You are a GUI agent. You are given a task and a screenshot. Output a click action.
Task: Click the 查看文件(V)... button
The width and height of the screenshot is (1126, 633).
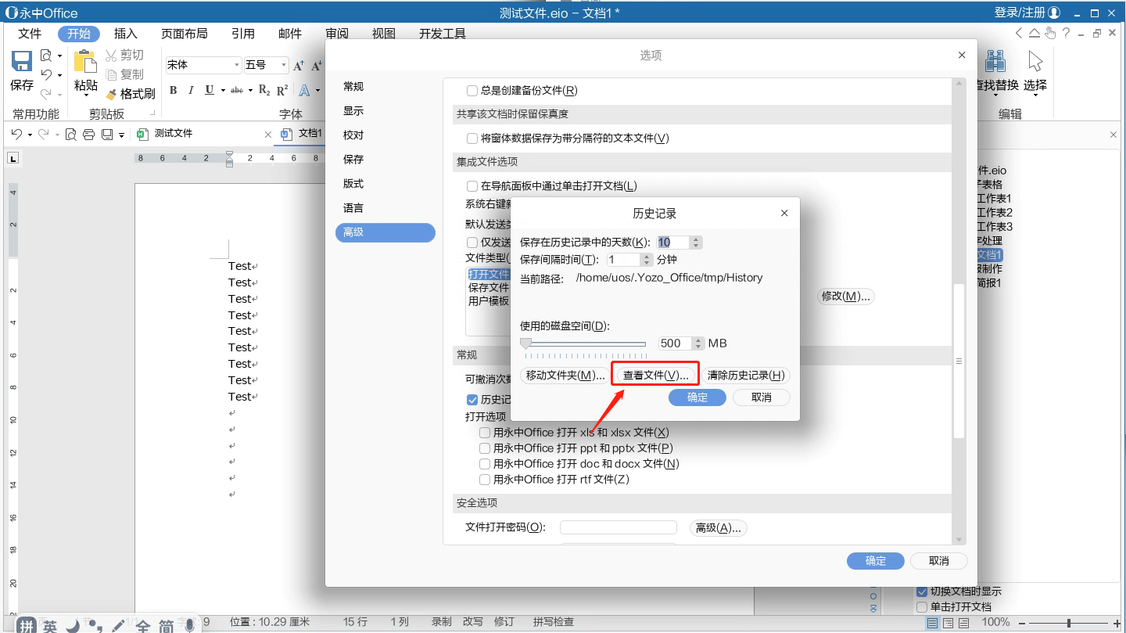[x=655, y=376]
